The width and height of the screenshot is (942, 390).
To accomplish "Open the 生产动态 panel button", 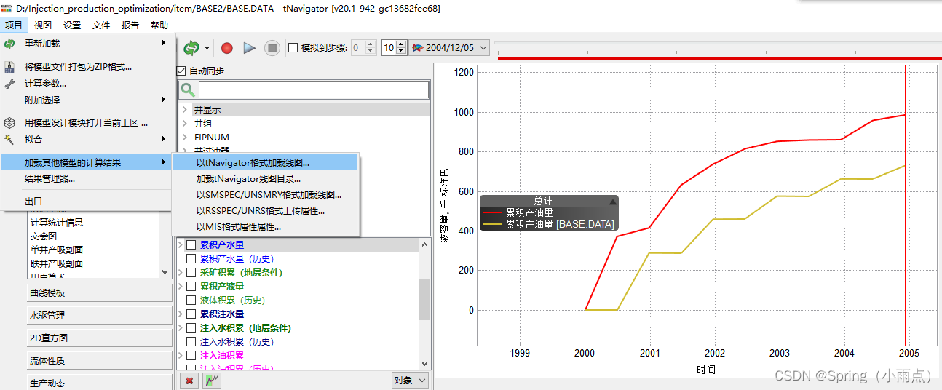I will (x=99, y=383).
